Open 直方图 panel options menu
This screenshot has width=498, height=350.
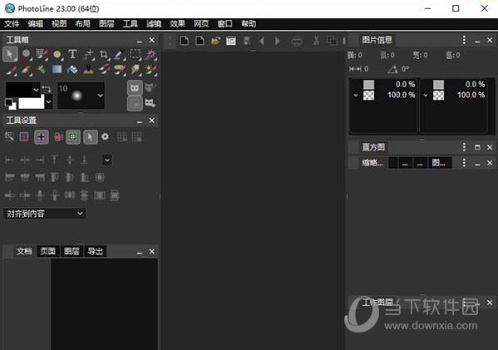[x=464, y=146]
